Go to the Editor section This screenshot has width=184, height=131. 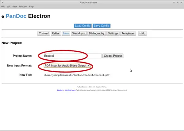[x=56, y=33]
